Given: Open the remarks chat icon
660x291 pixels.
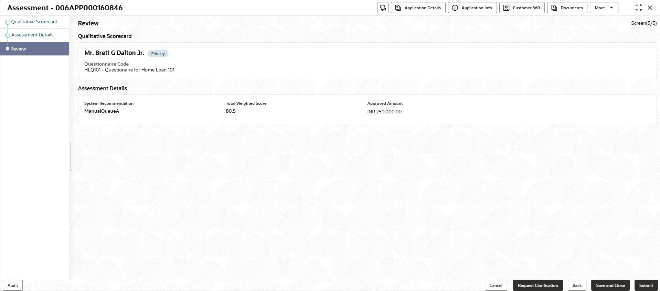Looking at the screenshot, I should click(383, 8).
